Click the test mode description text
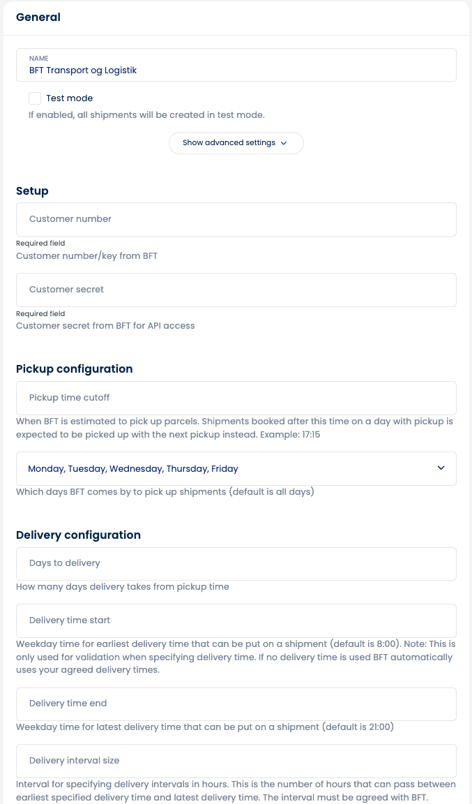This screenshot has height=804, width=472. pyautogui.click(x=146, y=114)
